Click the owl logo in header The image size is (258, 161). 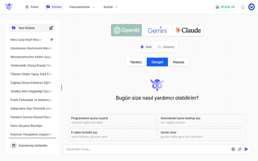click(9, 7)
